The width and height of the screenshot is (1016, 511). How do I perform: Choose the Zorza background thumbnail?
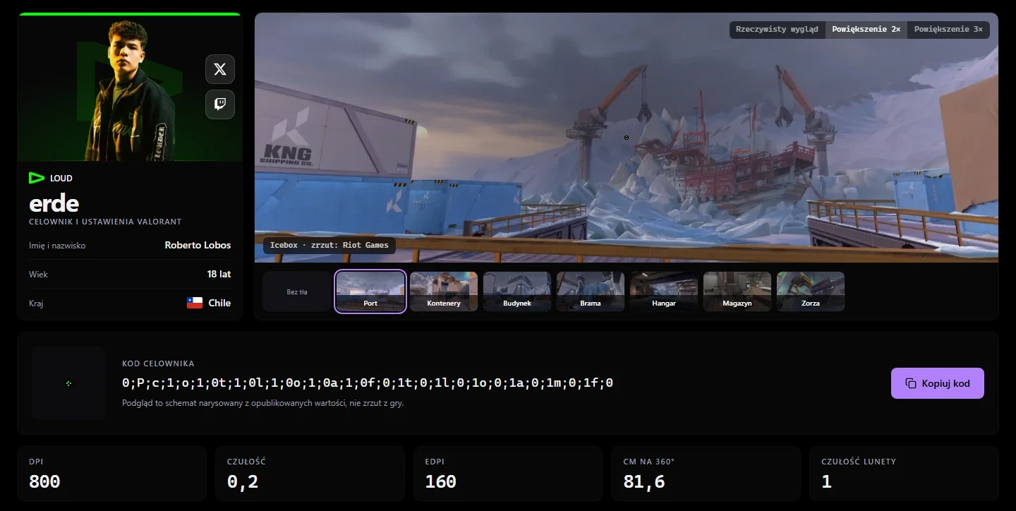811,291
